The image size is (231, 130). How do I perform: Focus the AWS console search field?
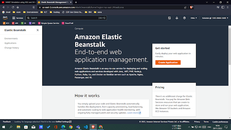tap(66, 18)
